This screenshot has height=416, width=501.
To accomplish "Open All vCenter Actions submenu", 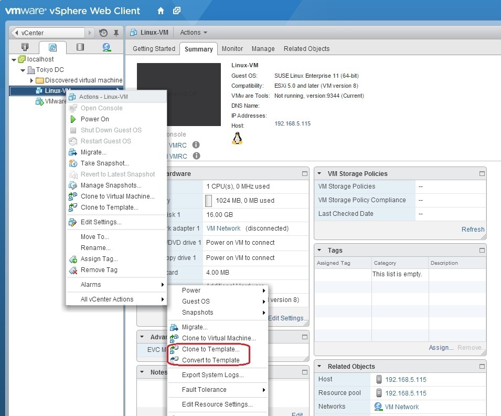I will click(x=116, y=299).
